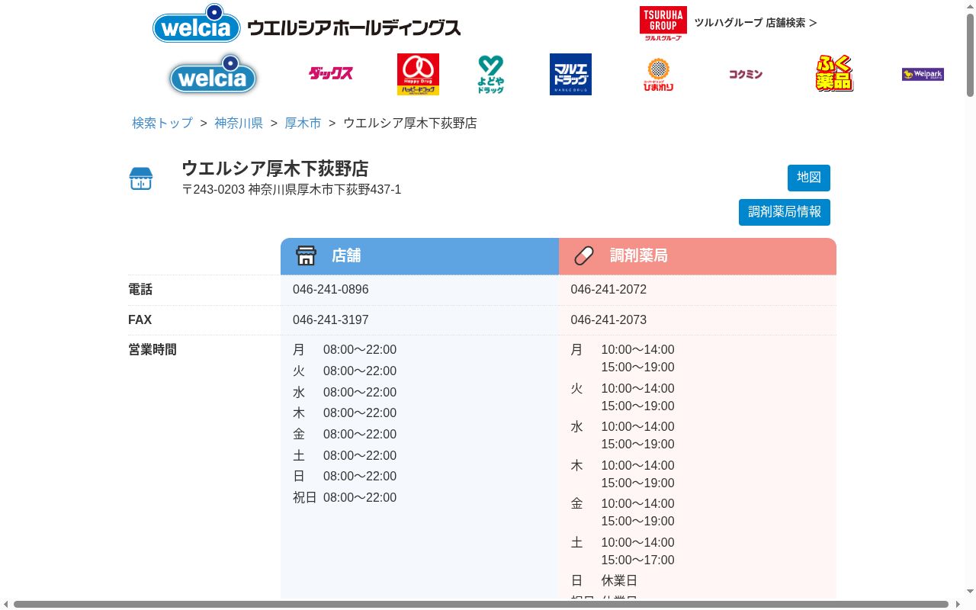Open the コクミン brand logo
976x610 pixels.
745,74
